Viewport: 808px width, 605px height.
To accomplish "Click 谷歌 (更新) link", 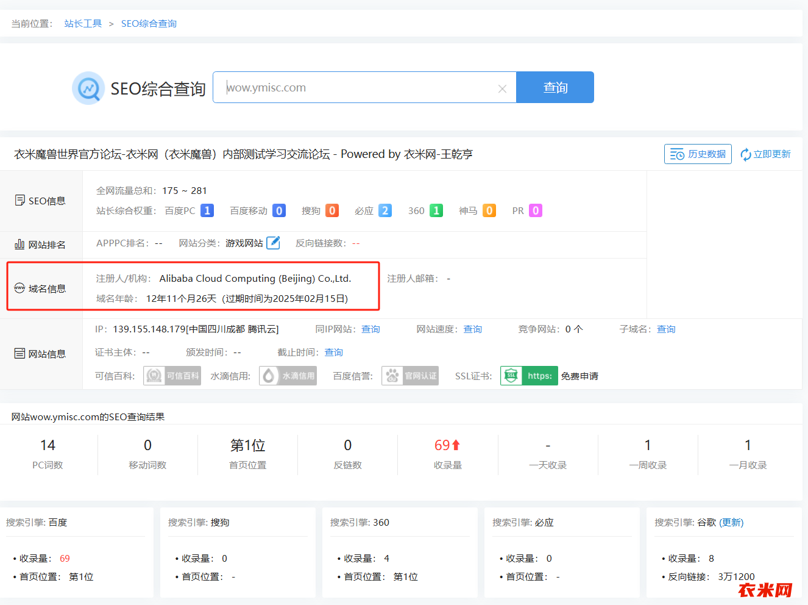I will tap(731, 523).
